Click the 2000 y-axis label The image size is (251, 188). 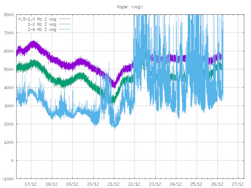click(x=8, y=124)
